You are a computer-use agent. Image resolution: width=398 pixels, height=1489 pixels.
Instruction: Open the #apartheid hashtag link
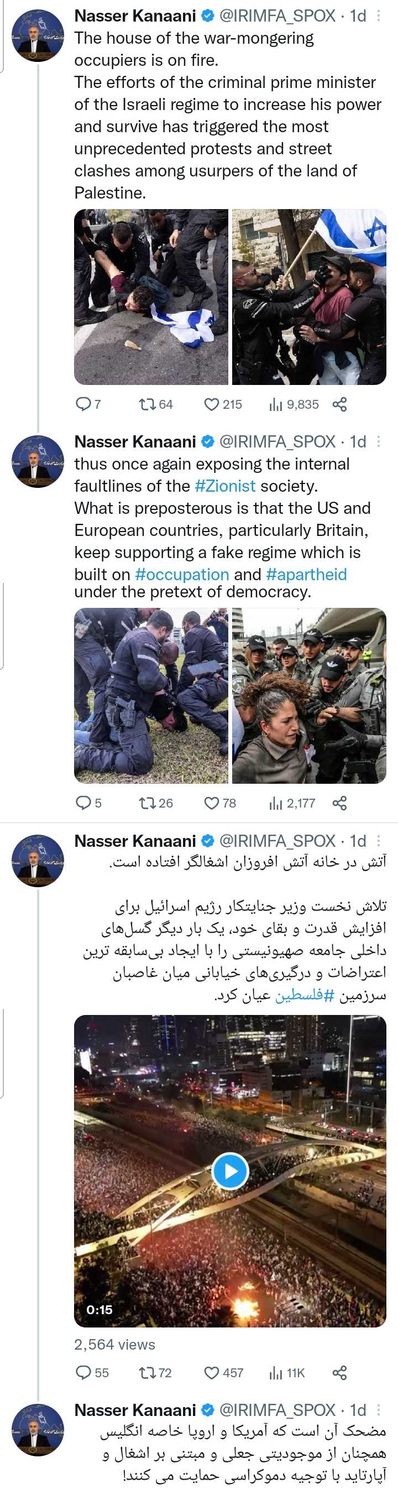306,574
